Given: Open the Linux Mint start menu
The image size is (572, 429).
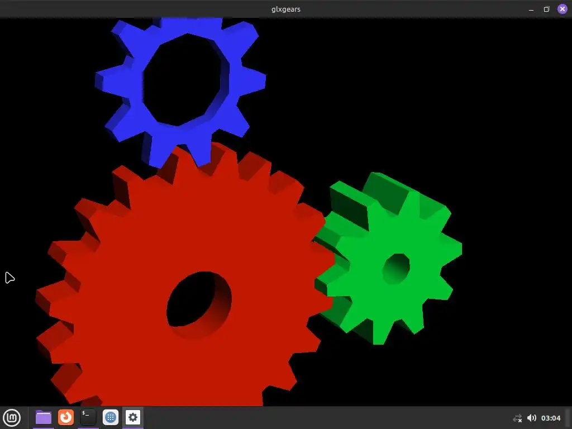Looking at the screenshot, I should coord(12,418).
